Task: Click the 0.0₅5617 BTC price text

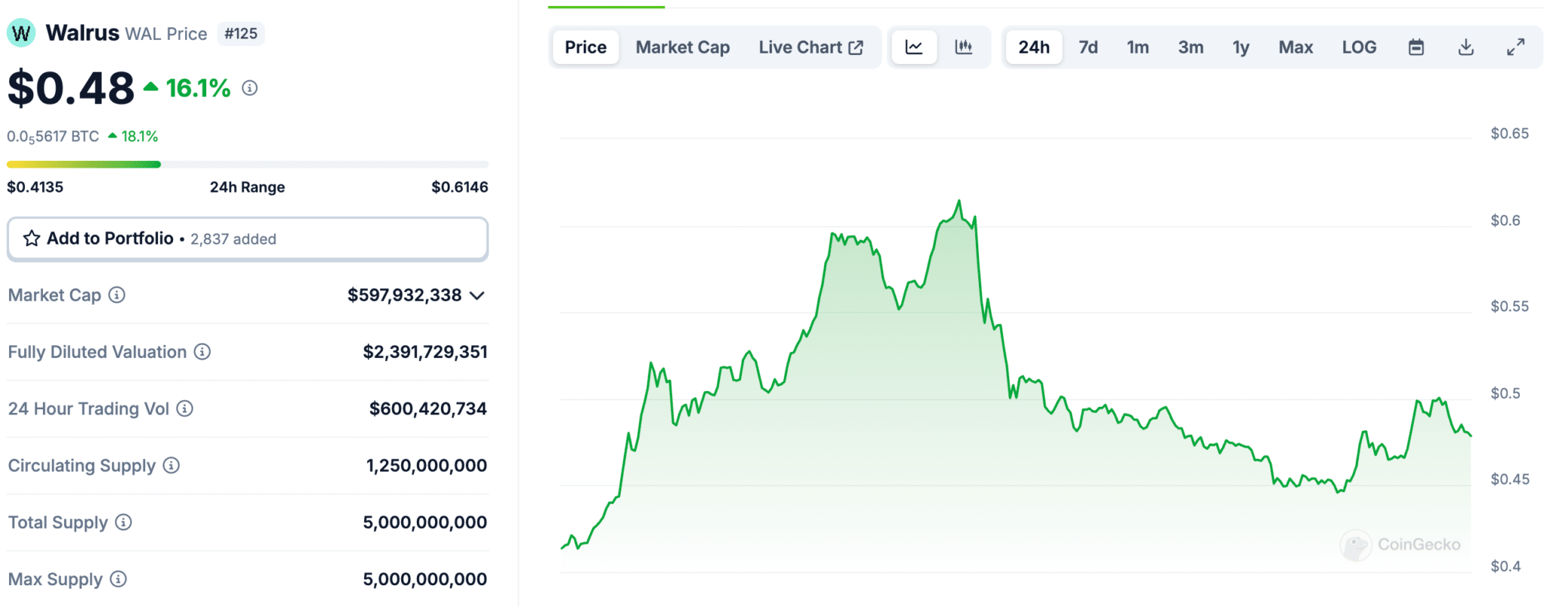Action: [53, 137]
